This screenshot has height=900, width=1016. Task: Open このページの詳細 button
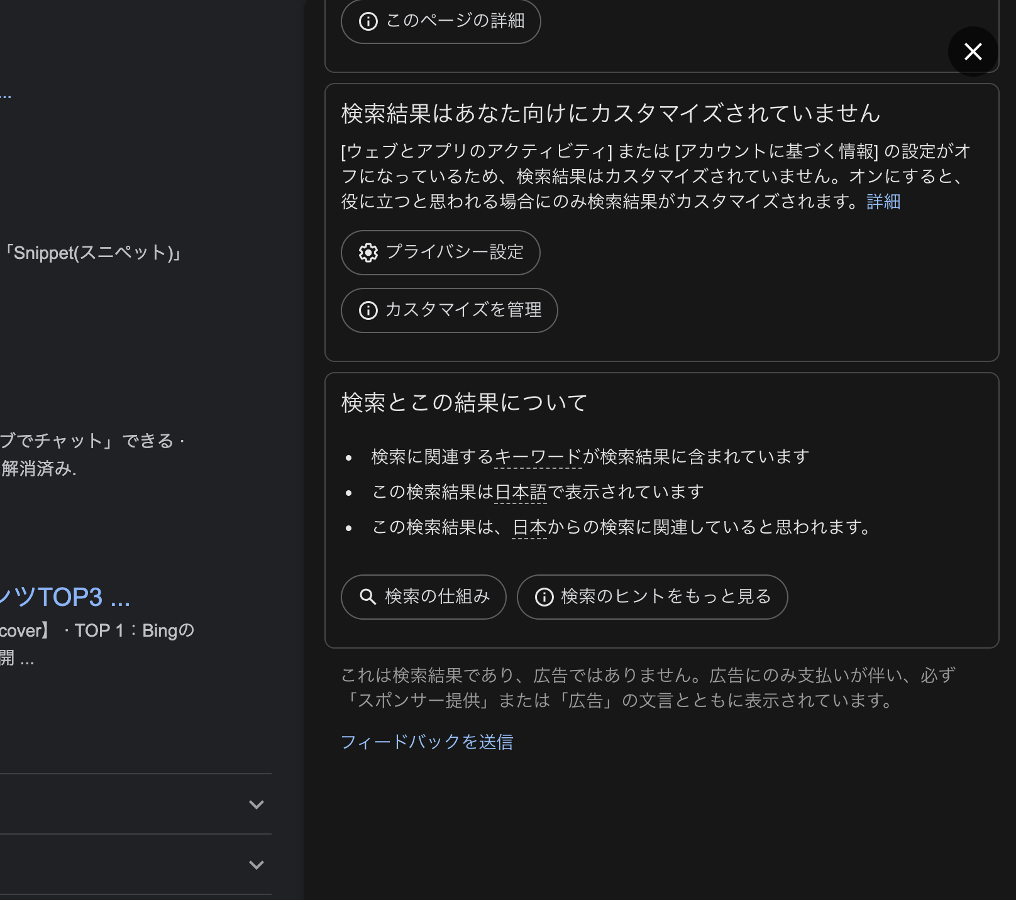[x=441, y=21]
